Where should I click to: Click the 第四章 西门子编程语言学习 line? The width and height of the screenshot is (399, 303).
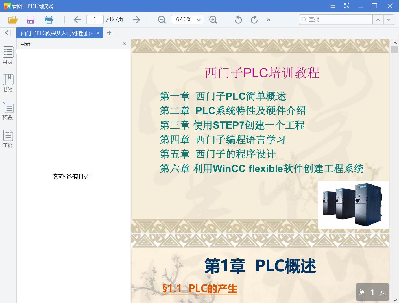click(223, 140)
